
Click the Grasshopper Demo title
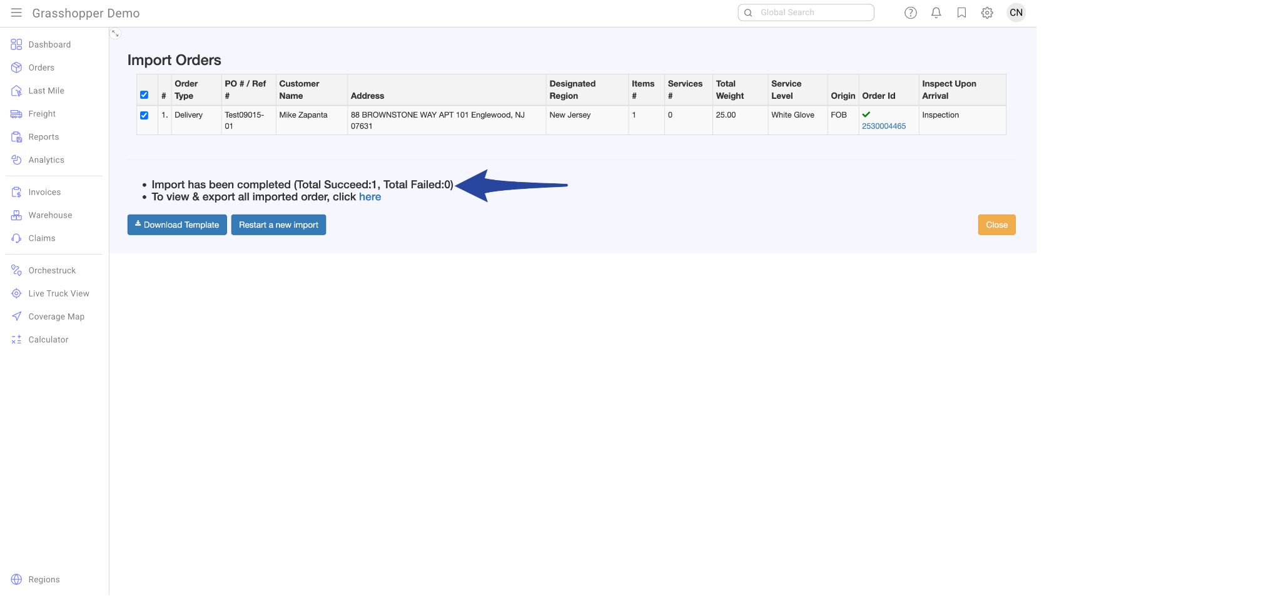point(86,13)
